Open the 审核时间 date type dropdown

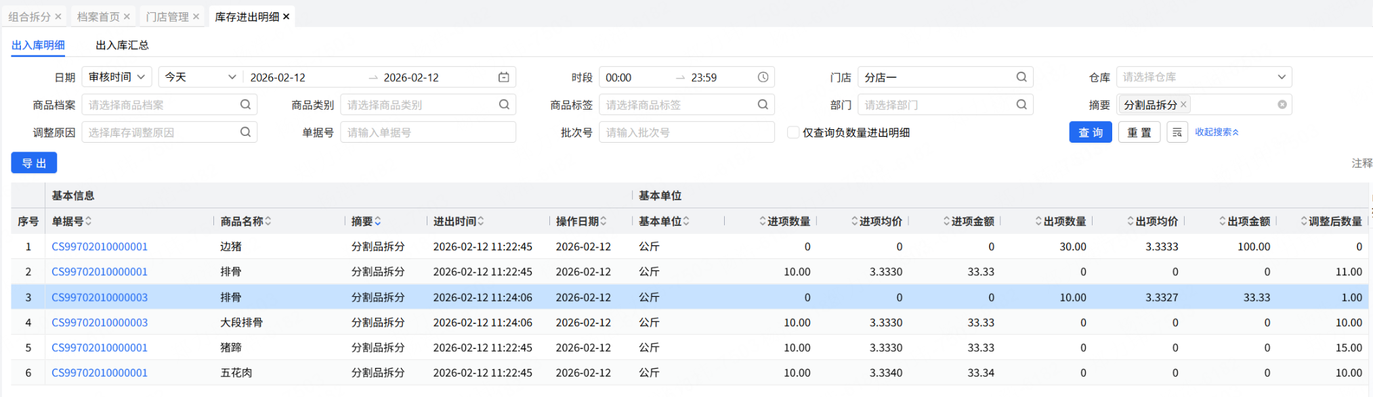117,77
